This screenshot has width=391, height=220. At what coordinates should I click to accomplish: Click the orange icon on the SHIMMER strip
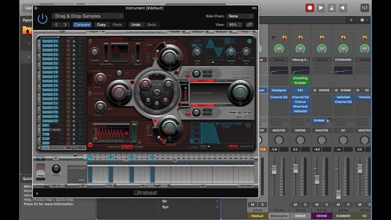tap(343, 37)
